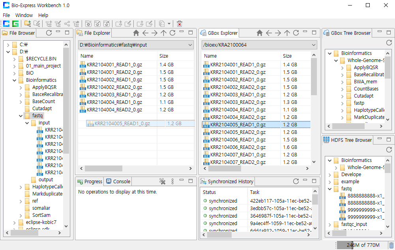Viewport: 395px width, 250px height.
Task: Select the GBox Tree Browser tab
Action: [x=347, y=33]
